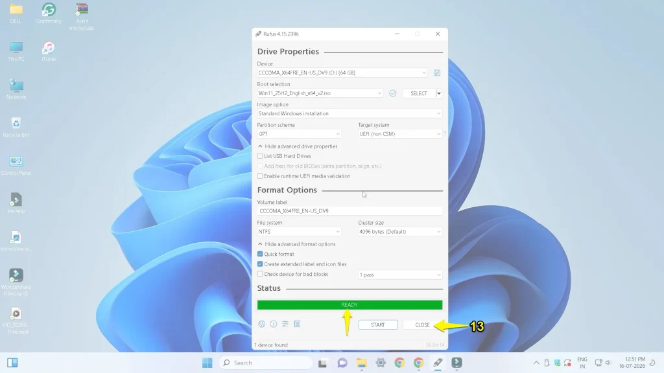
Task: Click the taskbar Search box
Action: point(266,363)
